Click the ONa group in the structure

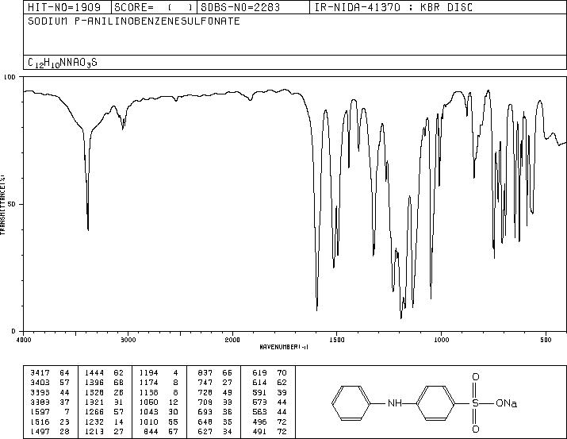pos(506,402)
